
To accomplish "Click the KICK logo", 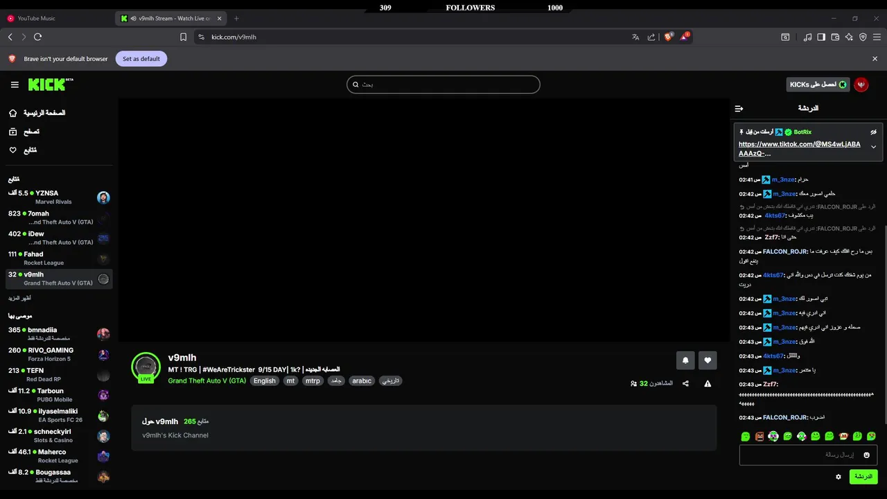I will 51,85.
